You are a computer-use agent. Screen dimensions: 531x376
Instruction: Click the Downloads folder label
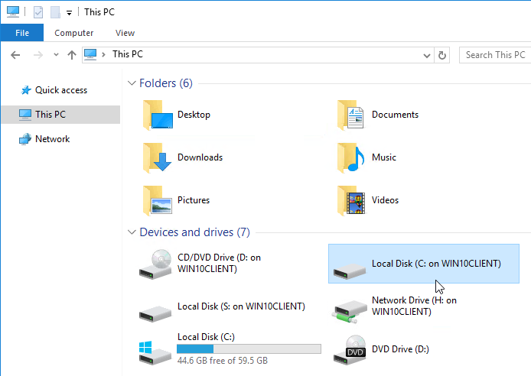pyautogui.click(x=200, y=157)
